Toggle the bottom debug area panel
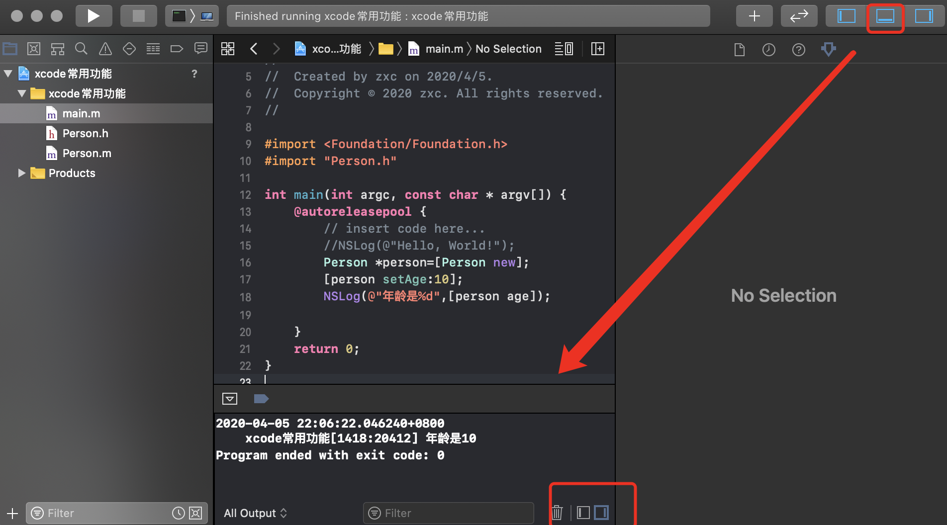This screenshot has height=525, width=947. tap(885, 16)
